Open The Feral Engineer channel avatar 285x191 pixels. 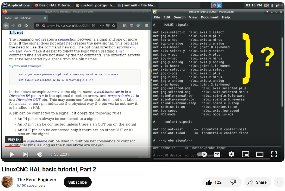tap(7, 182)
